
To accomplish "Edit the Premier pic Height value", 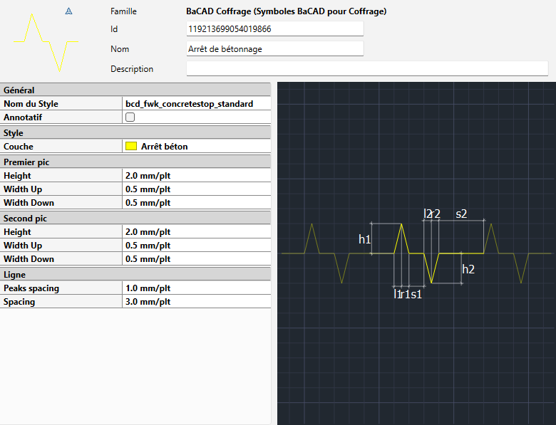I will click(197, 176).
